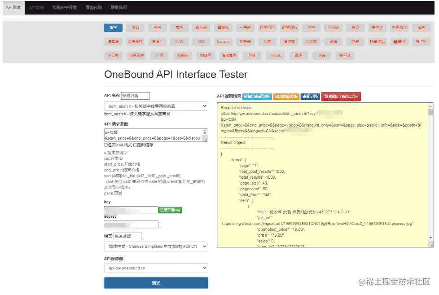This screenshot has height=295, width=439.
Task: Select the 淘宝海外 platform button
Action: (229, 56)
